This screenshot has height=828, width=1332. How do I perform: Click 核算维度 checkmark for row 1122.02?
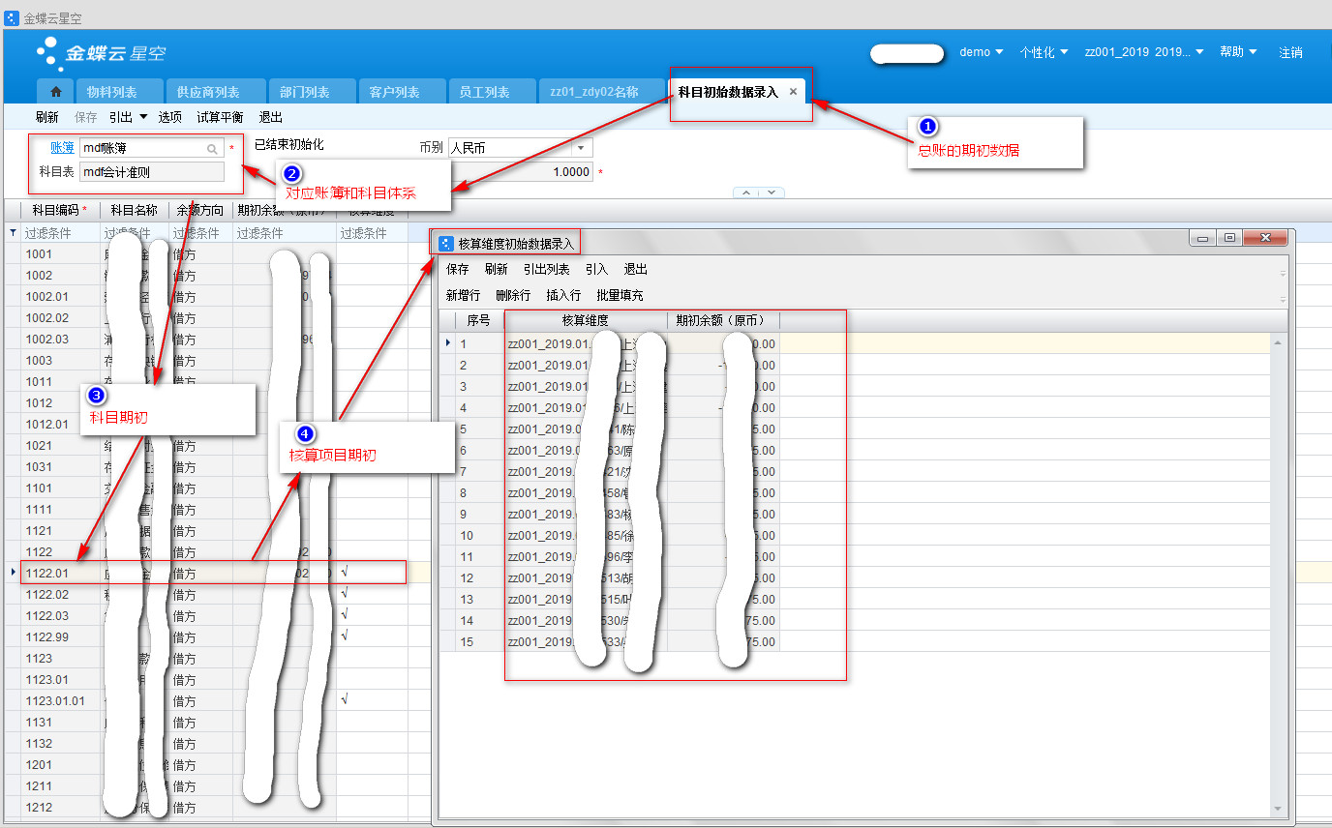pyautogui.click(x=345, y=594)
